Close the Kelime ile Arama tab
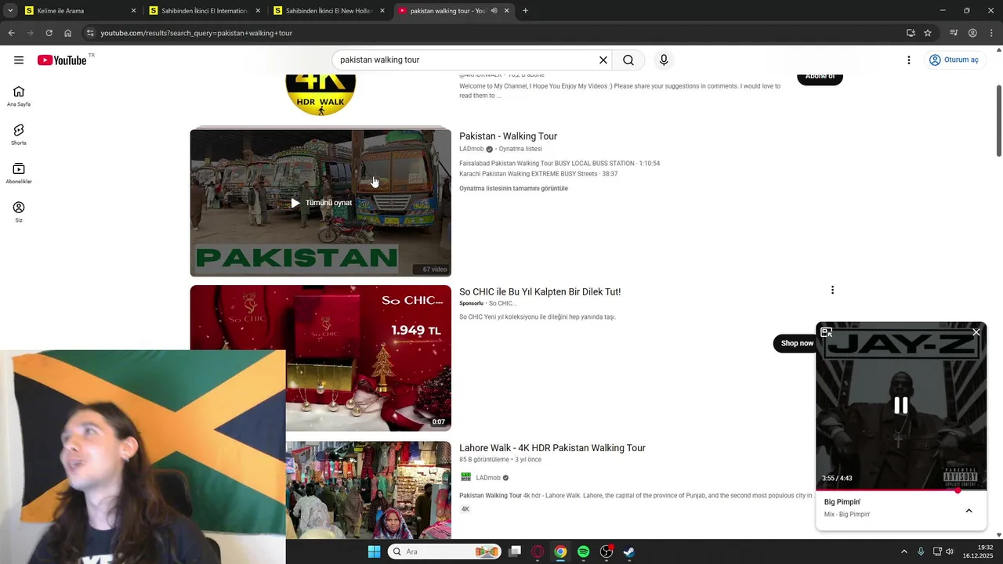Screen dimensions: 1003x564 click(133, 11)
